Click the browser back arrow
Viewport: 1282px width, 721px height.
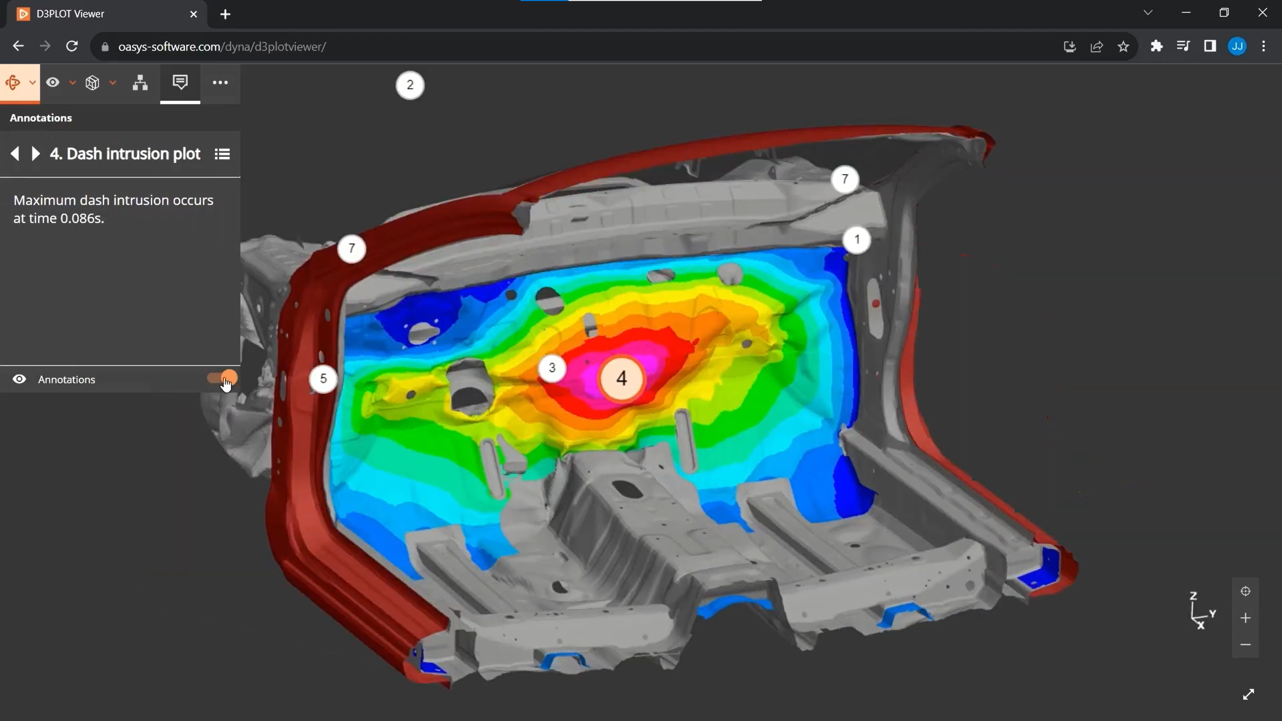18,46
